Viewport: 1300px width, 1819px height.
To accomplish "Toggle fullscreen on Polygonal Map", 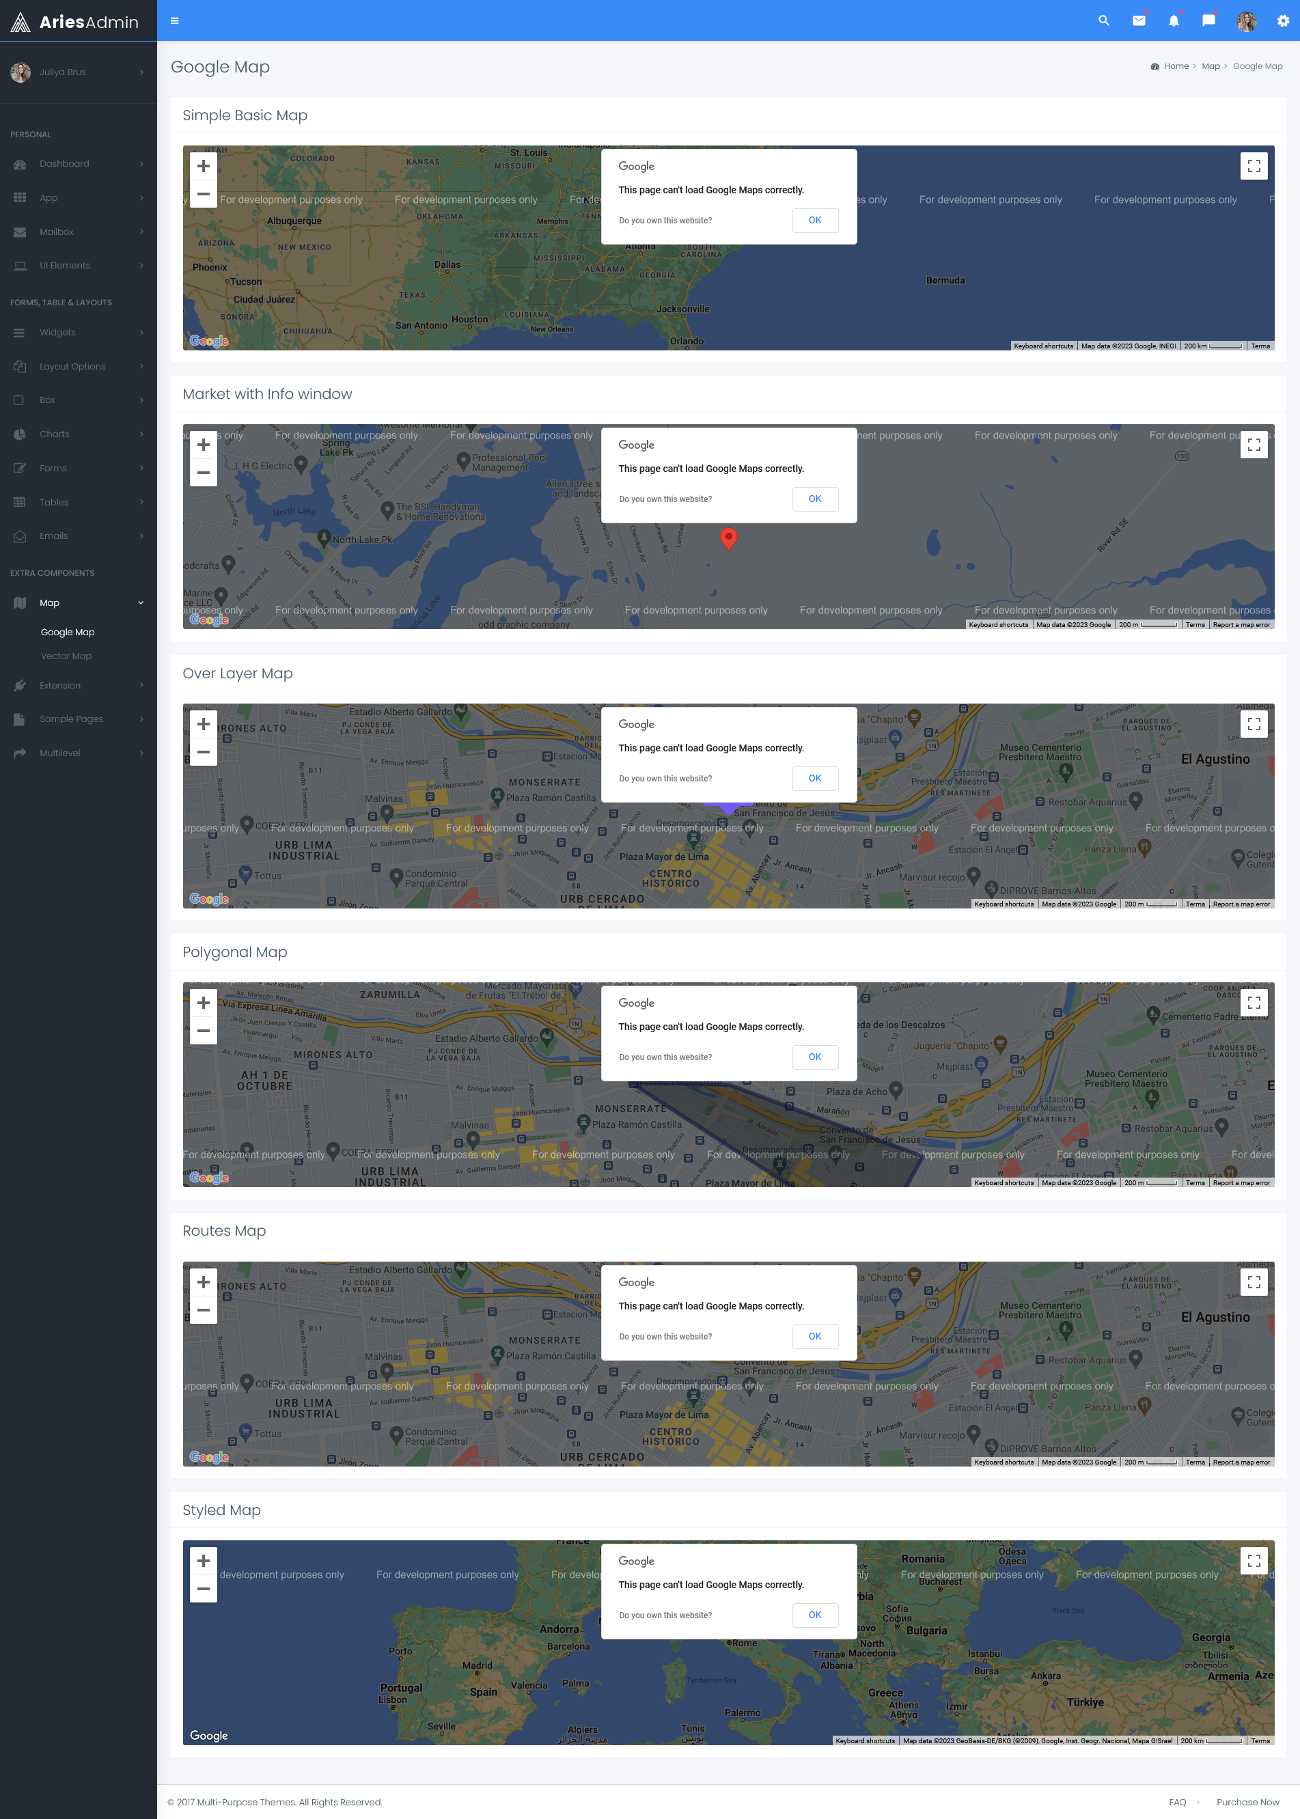I will tap(1254, 1002).
